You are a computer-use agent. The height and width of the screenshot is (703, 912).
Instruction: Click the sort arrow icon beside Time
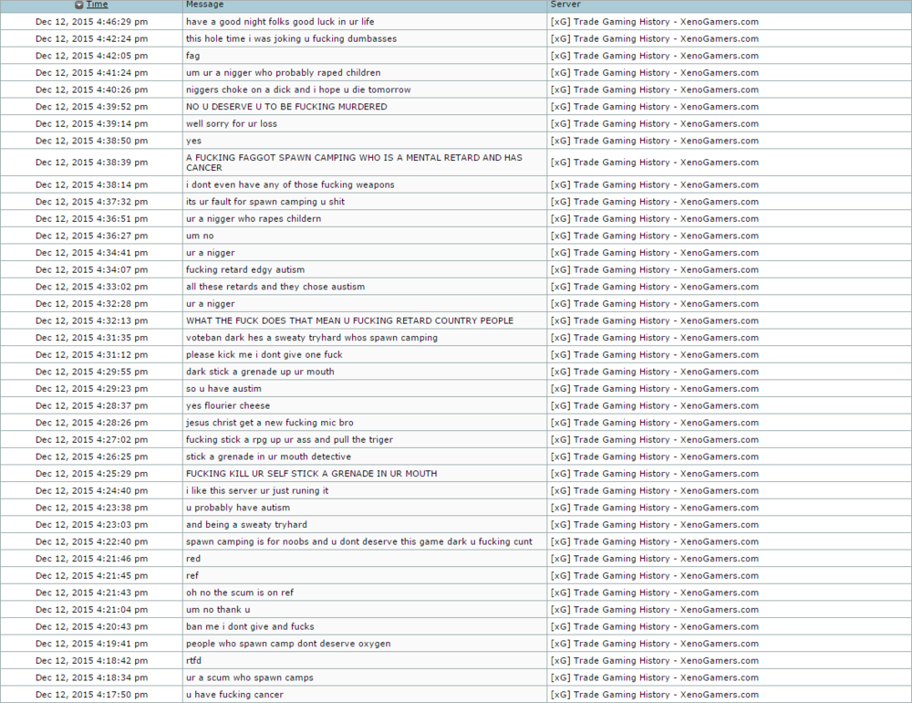[79, 5]
